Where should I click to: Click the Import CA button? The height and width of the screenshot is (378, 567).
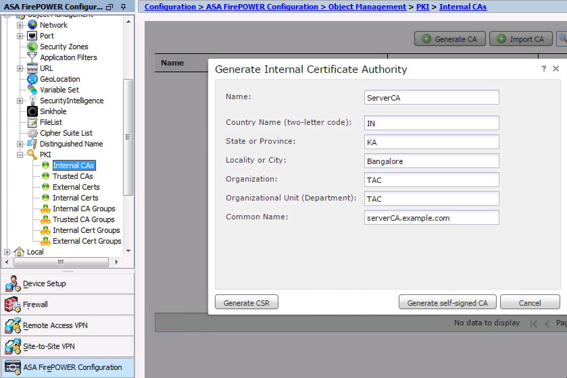(x=521, y=39)
